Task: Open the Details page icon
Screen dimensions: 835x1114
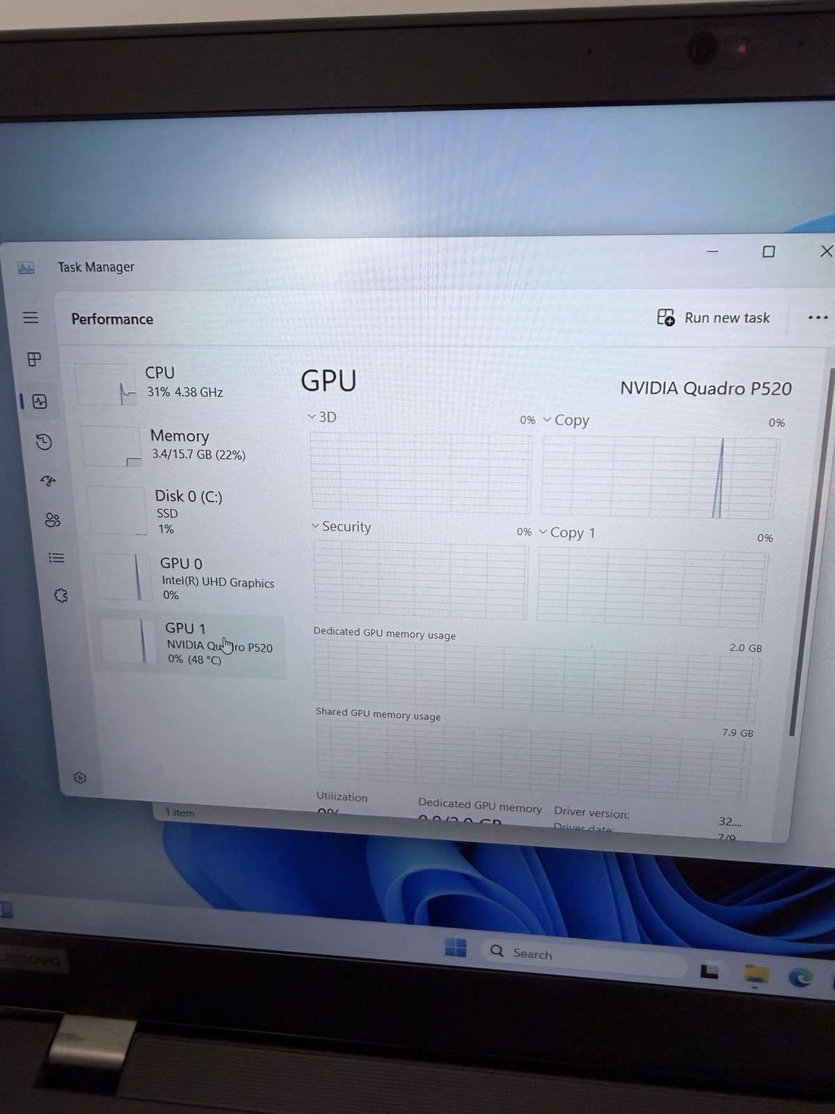Action: (56, 558)
